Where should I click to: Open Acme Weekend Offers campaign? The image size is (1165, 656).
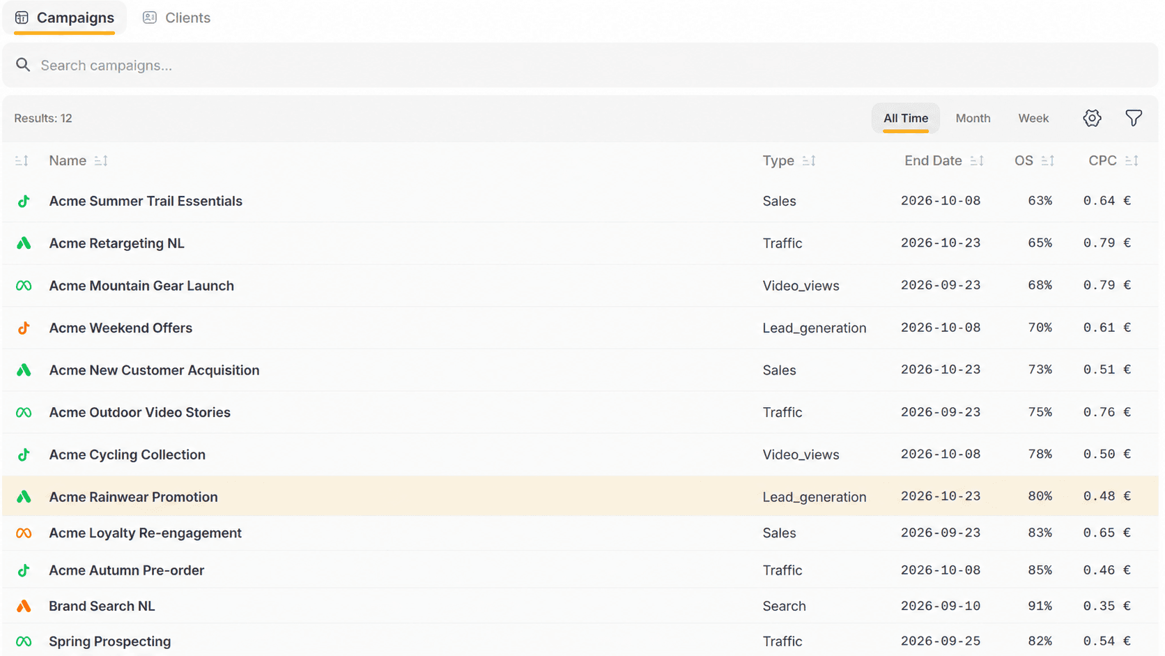click(x=121, y=328)
